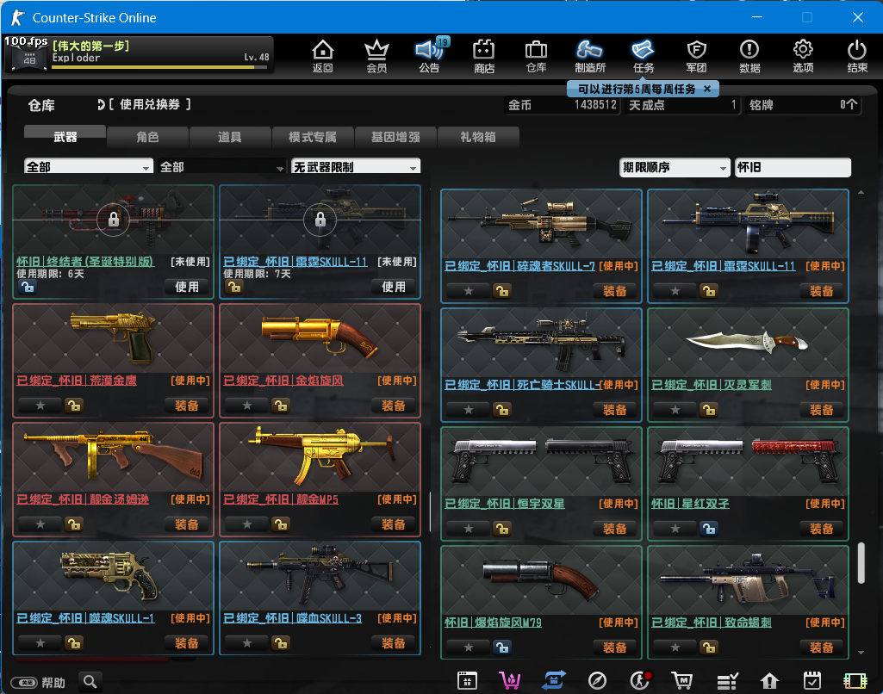
Task: Open the calendar check icon
Action: pos(812,681)
